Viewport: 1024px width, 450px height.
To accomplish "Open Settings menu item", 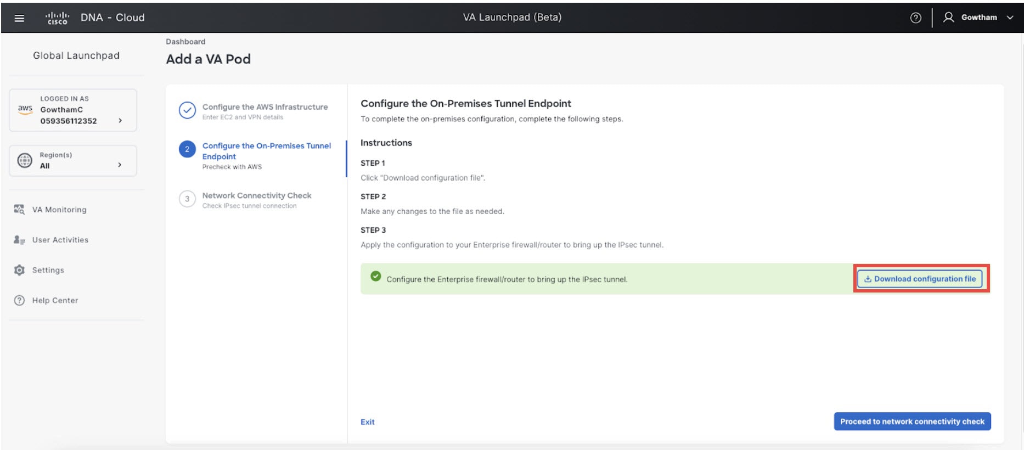I will (x=48, y=270).
